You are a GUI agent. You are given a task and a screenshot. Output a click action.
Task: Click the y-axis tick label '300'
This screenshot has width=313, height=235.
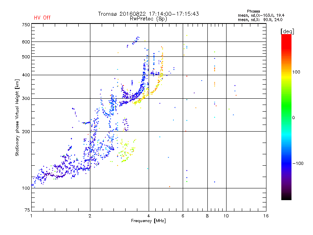(x=26, y=99)
